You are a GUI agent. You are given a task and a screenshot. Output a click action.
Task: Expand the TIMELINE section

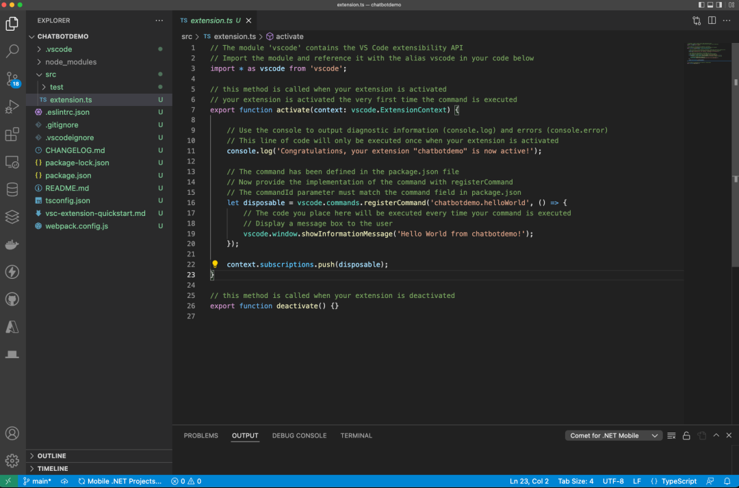[x=99, y=468]
